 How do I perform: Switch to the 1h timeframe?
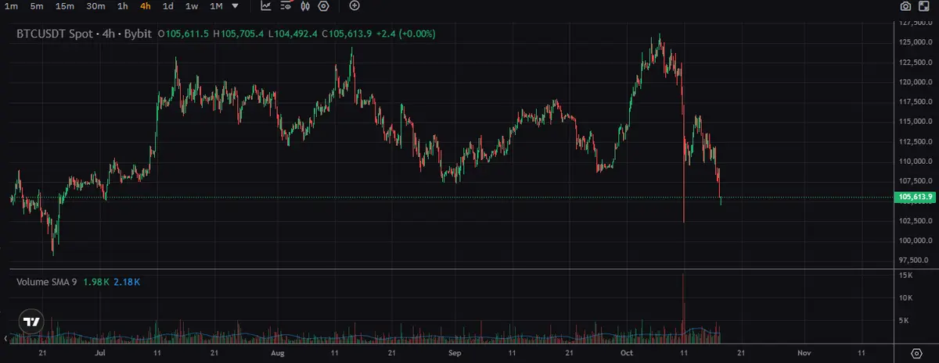[123, 6]
